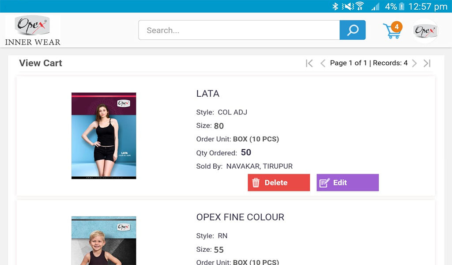The width and height of the screenshot is (452, 265).
Task: Click the LATA 'Order Unit: BOX (10 PCS)' text
Action: (x=237, y=139)
